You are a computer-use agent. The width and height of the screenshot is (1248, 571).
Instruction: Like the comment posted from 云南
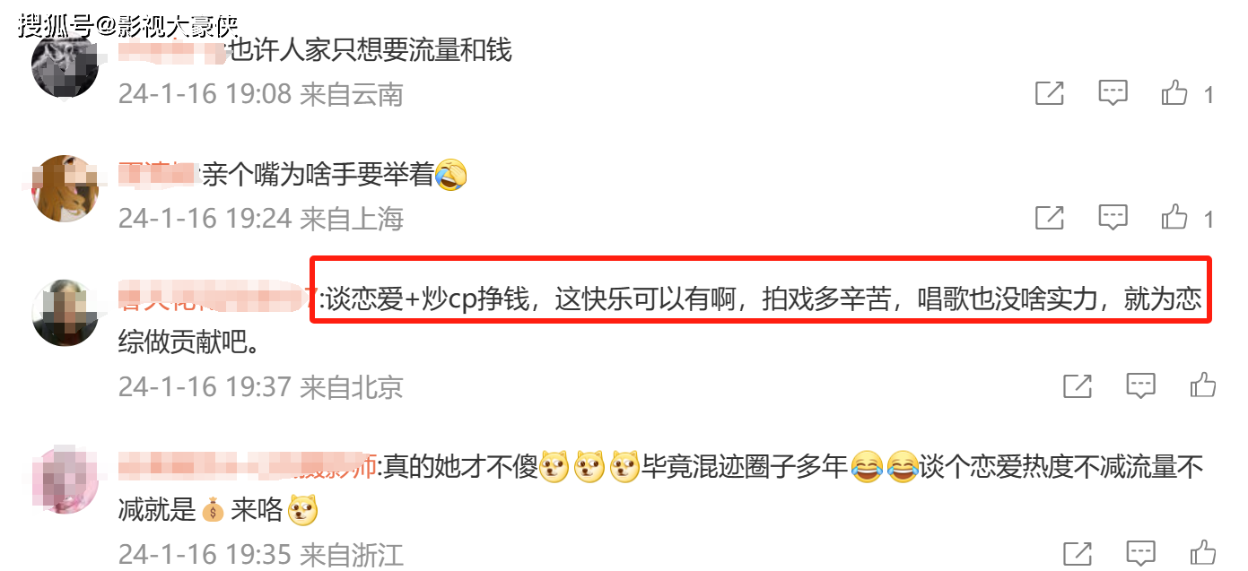[1174, 93]
